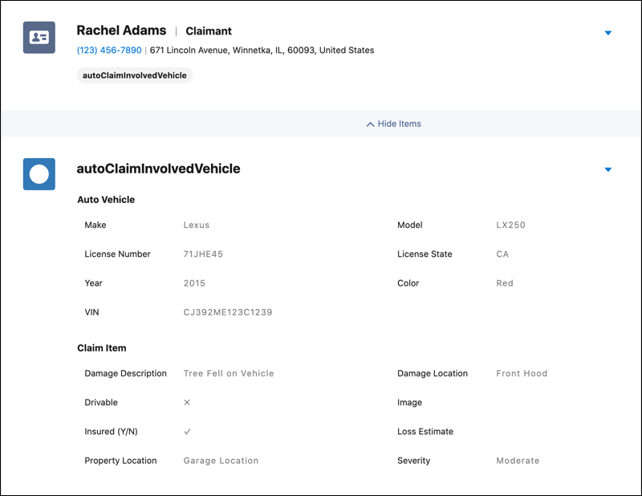Click the VIN value CJ392ME123C1239
This screenshot has width=642, height=496.
[228, 312]
